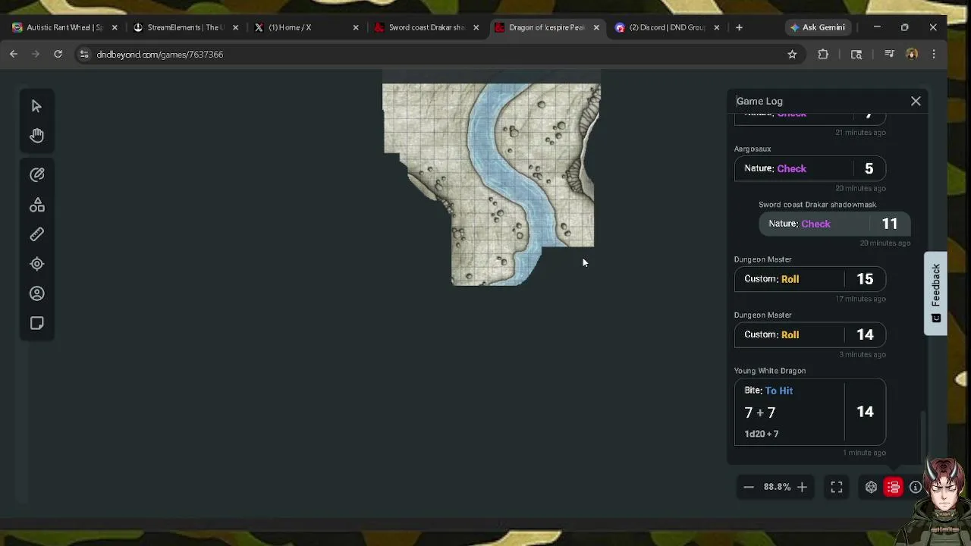Open the info icon
The image size is (971, 546).
click(x=916, y=487)
